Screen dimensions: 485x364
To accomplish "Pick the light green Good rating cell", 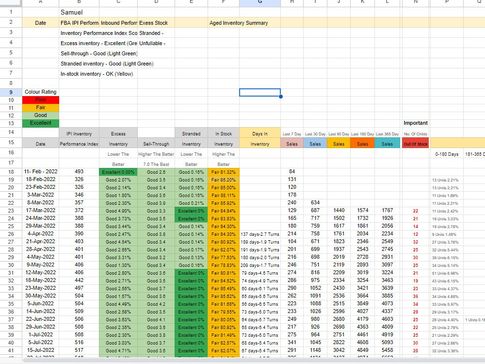I will pos(41,115).
